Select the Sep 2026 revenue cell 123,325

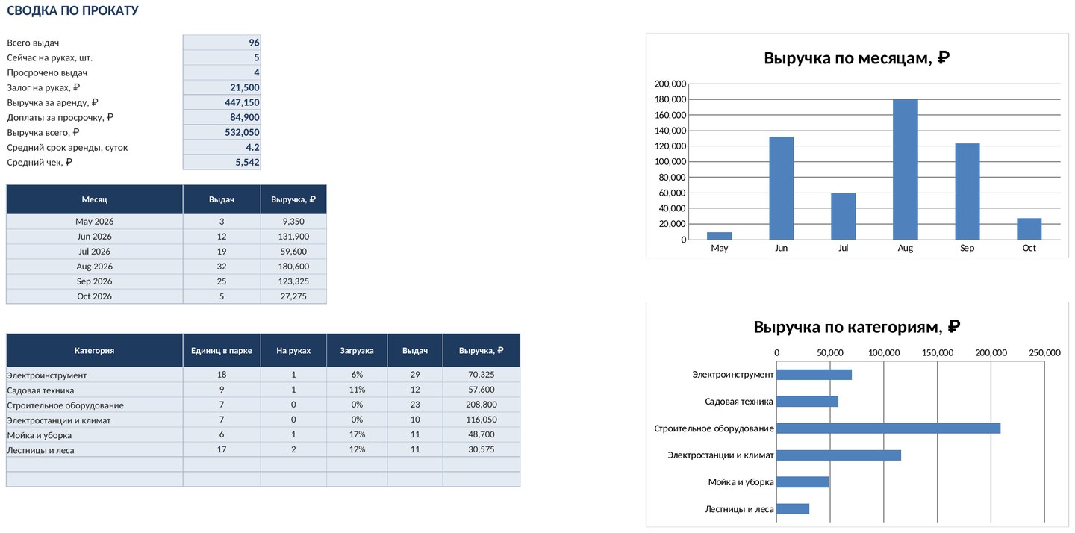point(293,281)
